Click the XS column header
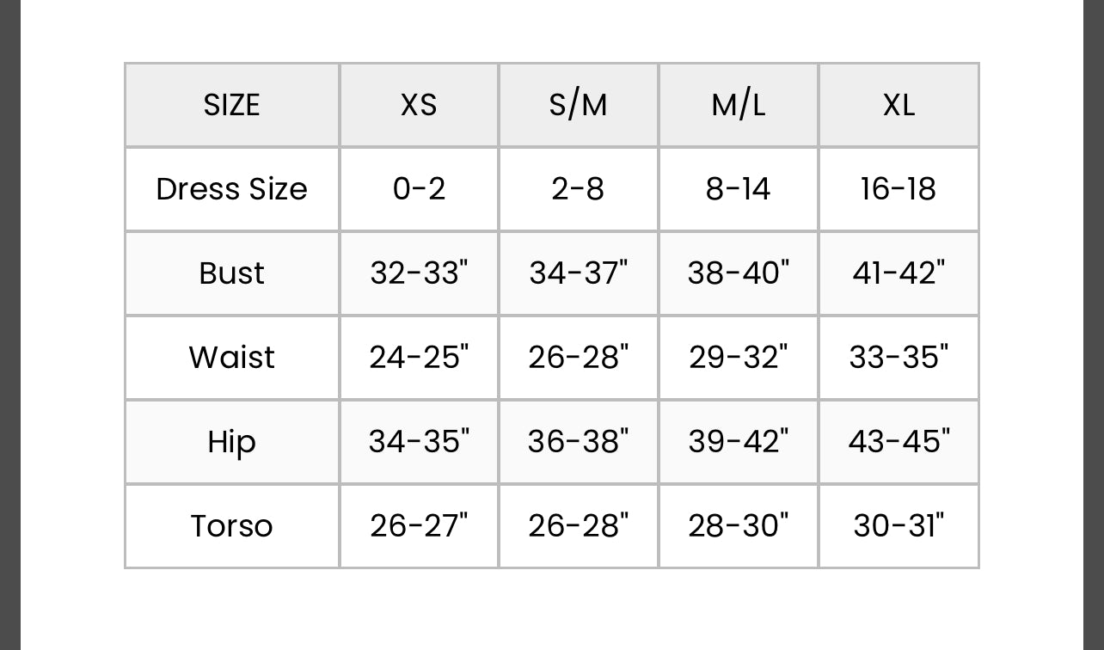Image resolution: width=1104 pixels, height=650 pixels. [x=419, y=105]
